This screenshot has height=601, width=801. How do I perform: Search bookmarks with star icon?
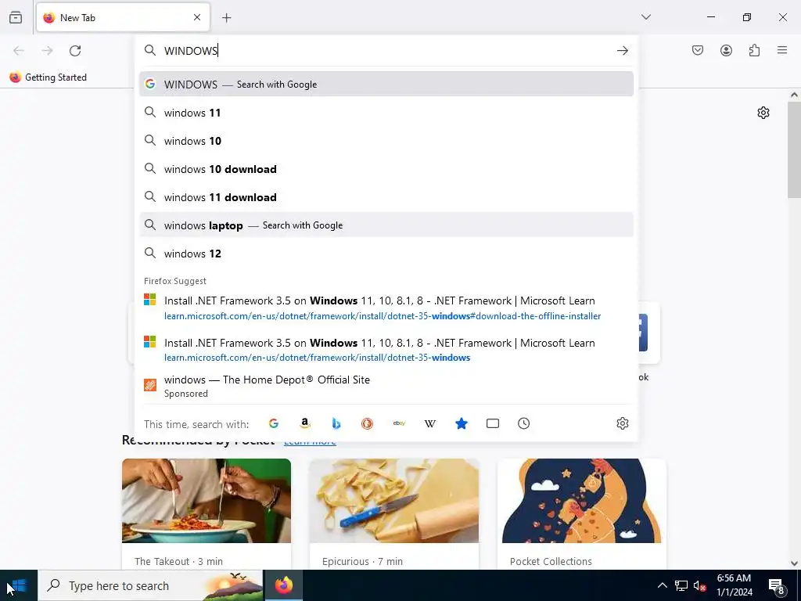[462, 423]
